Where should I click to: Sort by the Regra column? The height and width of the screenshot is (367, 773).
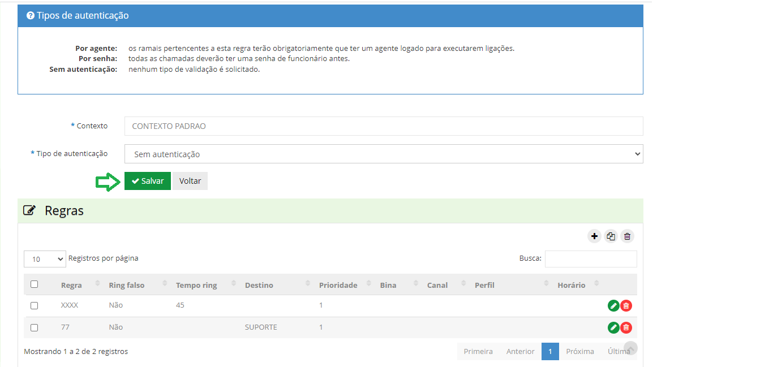[x=79, y=285]
